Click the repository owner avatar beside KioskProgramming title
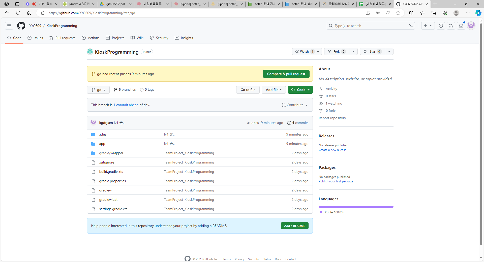 (x=90, y=52)
